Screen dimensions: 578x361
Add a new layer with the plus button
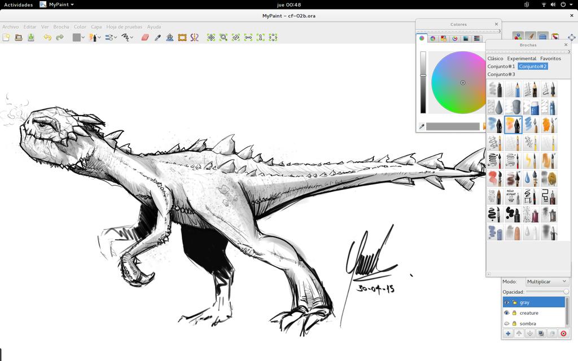(x=506, y=333)
